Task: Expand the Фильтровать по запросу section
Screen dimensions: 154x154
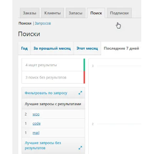Action: (x=53, y=93)
